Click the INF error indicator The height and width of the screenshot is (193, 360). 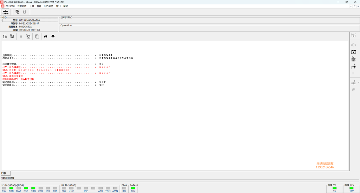tap(86, 189)
